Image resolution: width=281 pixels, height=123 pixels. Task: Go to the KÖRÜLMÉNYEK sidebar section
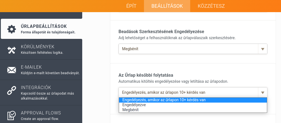37,47
